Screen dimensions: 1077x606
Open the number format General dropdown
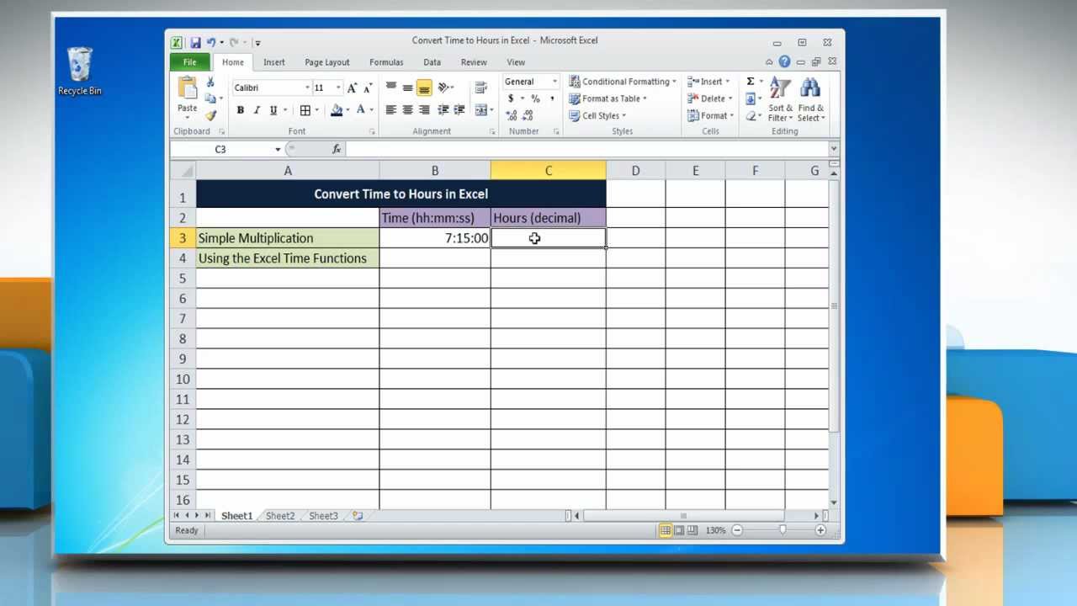(x=554, y=82)
